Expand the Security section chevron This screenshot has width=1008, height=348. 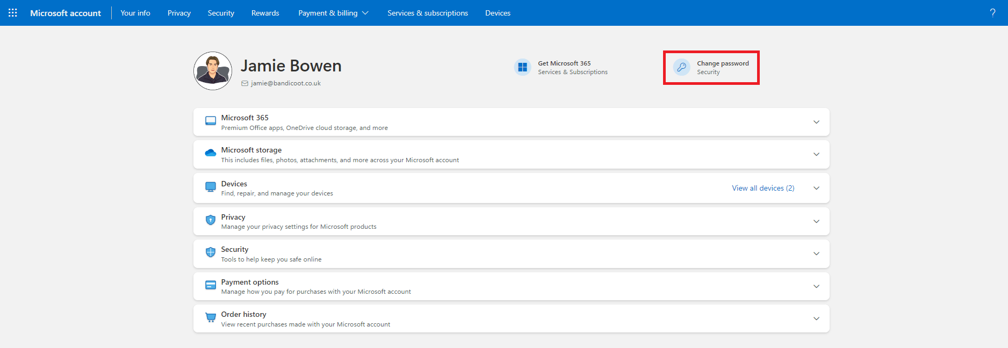[816, 253]
